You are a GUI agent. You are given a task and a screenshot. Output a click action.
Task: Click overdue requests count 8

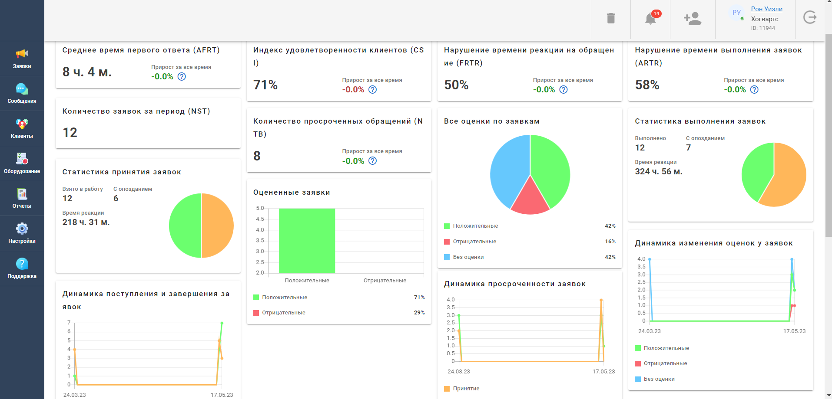coord(257,156)
